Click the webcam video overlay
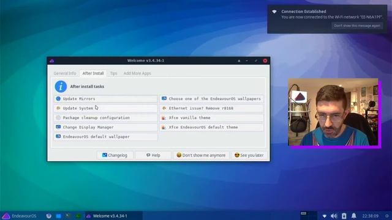This screenshot has height=220, width=392. point(333,112)
